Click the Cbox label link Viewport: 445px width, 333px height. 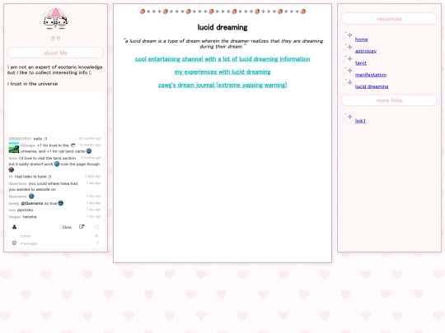(67, 227)
